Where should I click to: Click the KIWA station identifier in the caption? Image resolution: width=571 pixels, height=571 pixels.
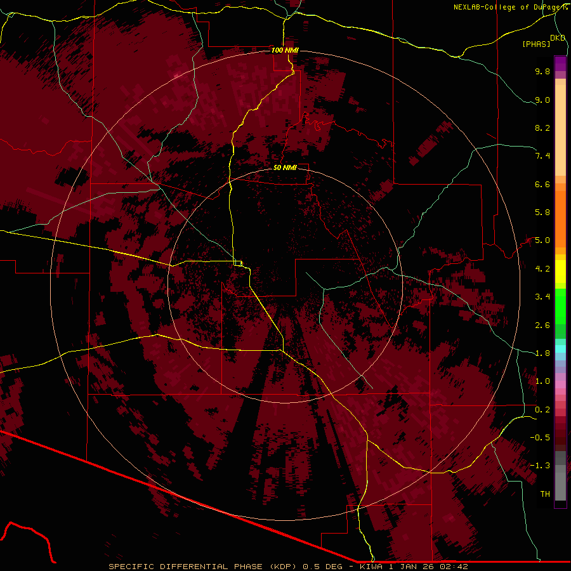point(372,567)
